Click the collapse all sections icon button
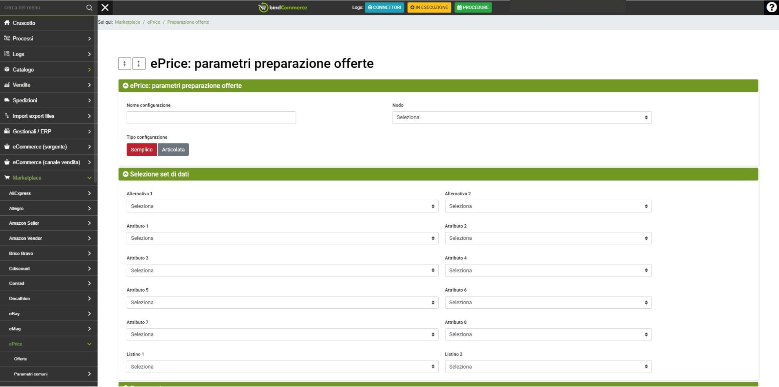Viewport: 779px width, 387px height. click(125, 64)
